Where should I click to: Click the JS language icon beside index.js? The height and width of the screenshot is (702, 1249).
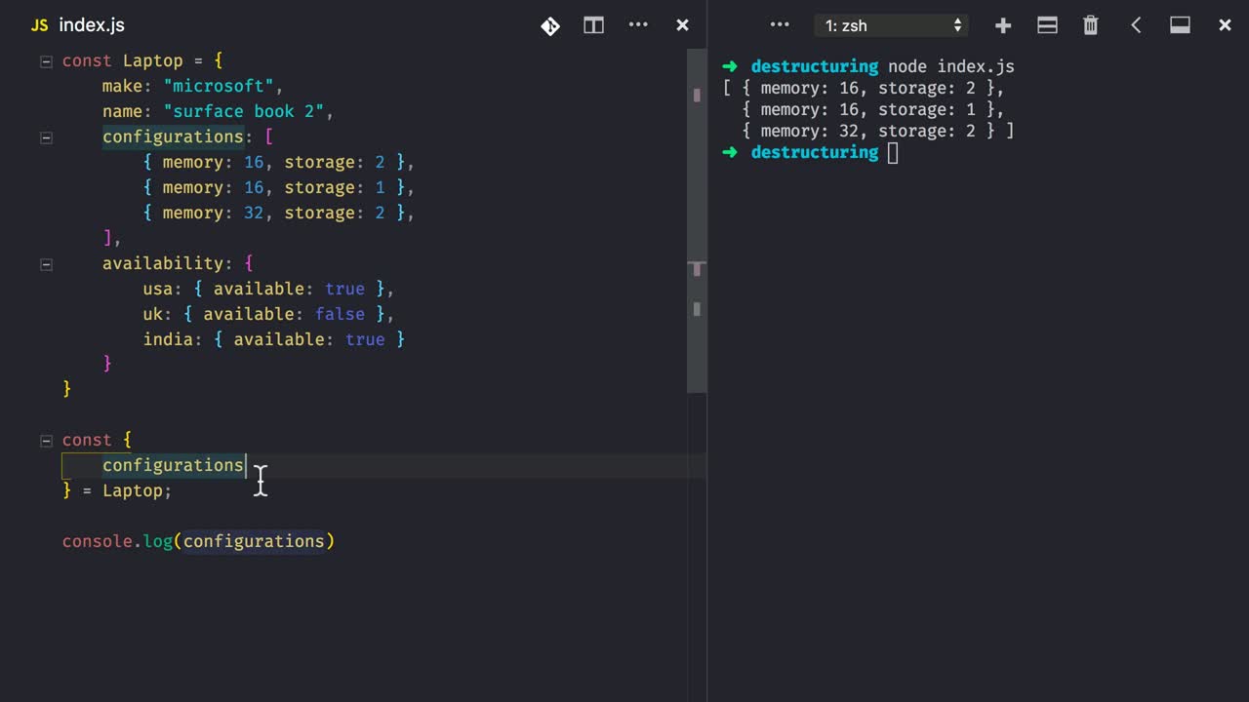pos(39,24)
